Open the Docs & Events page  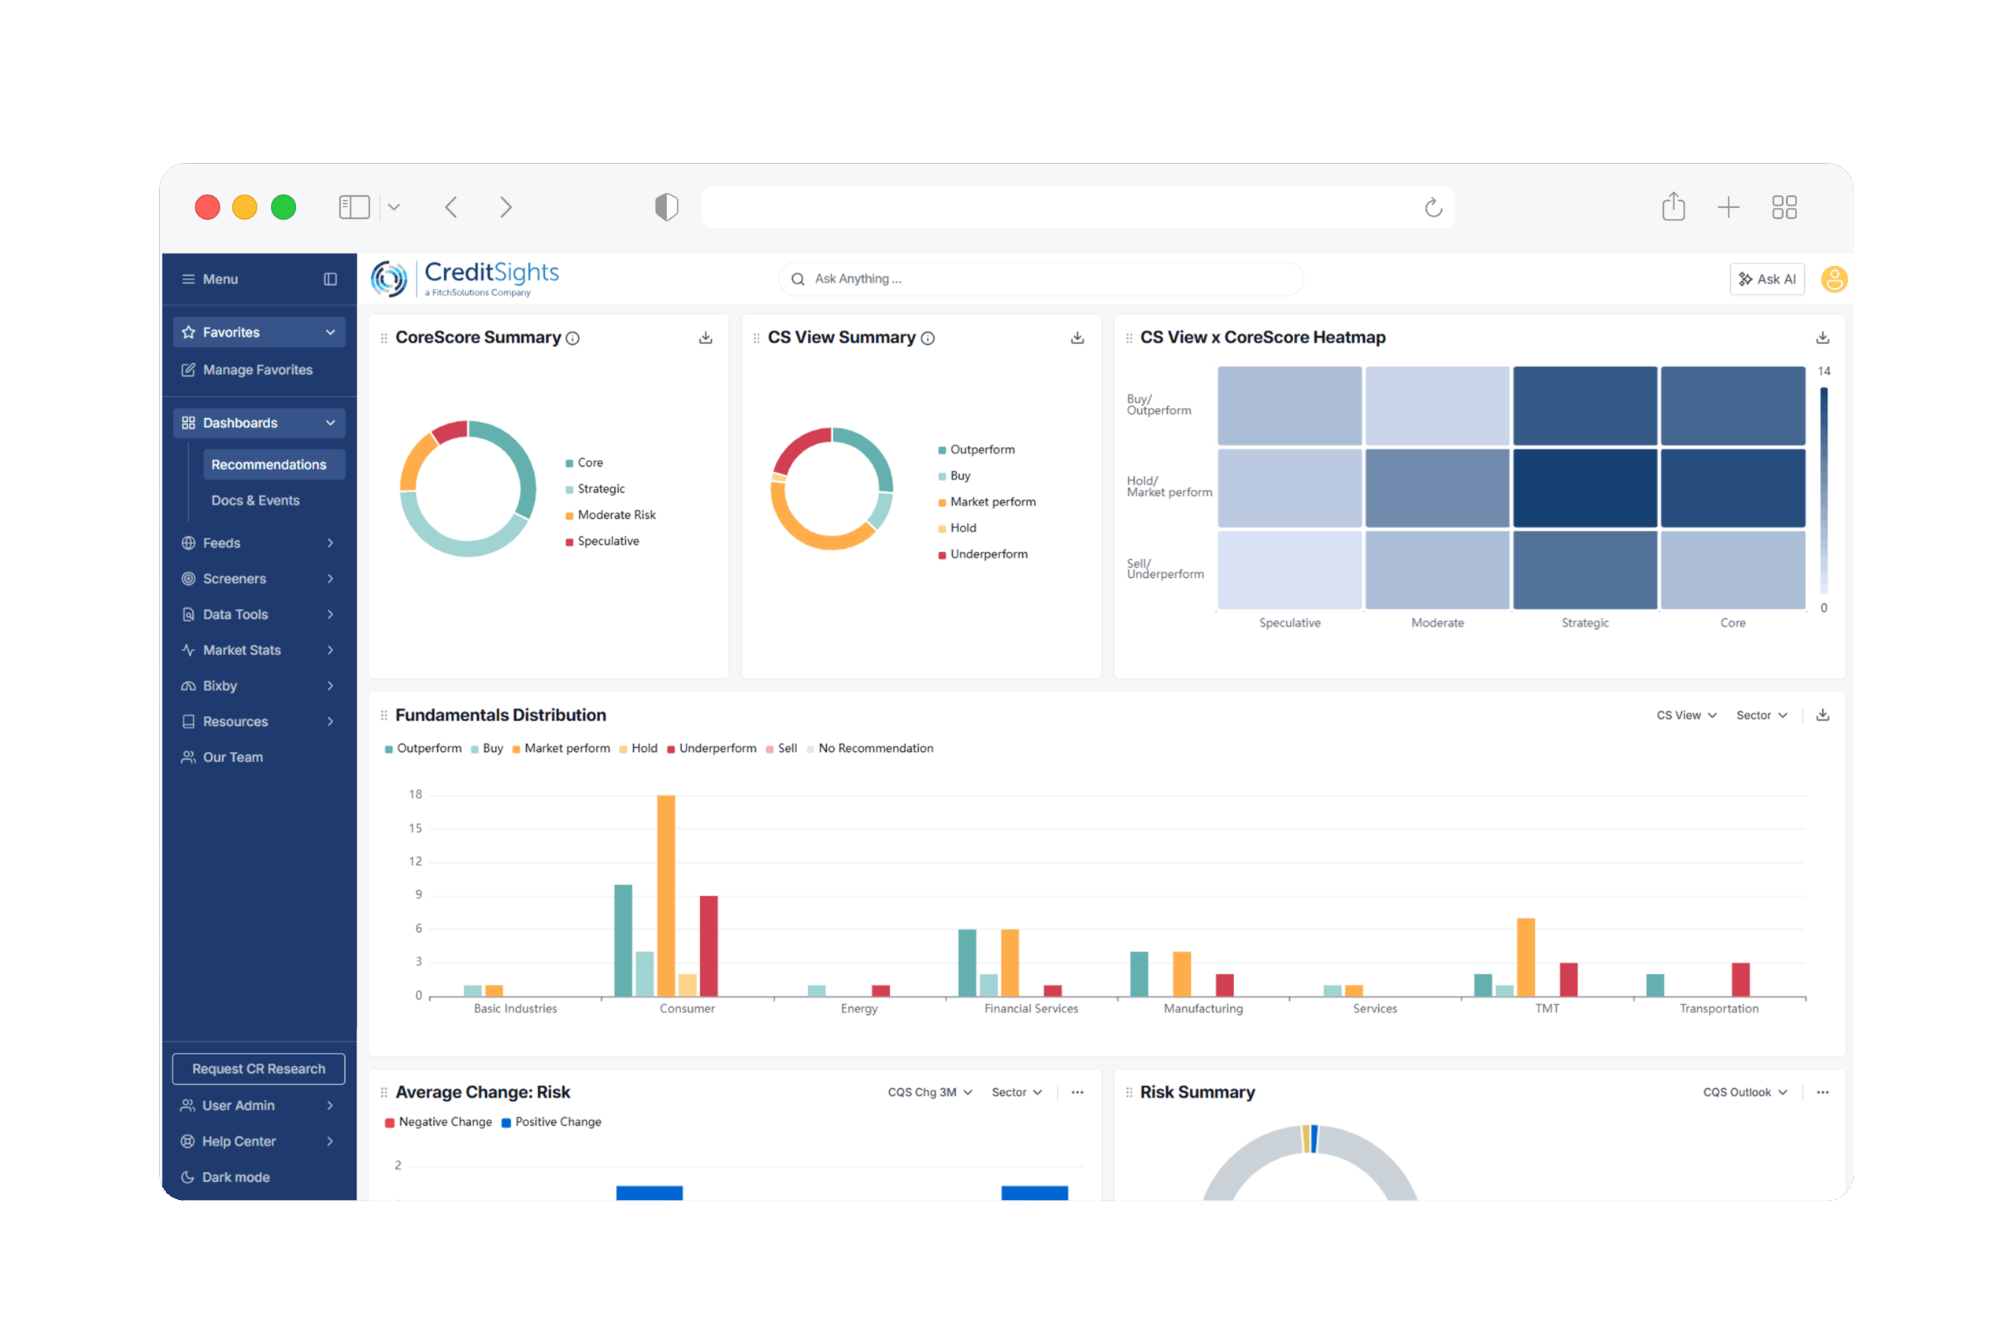point(255,501)
